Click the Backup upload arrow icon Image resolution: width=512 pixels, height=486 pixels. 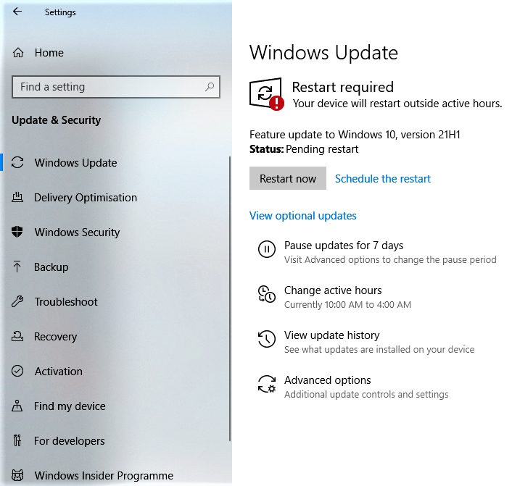point(17,267)
